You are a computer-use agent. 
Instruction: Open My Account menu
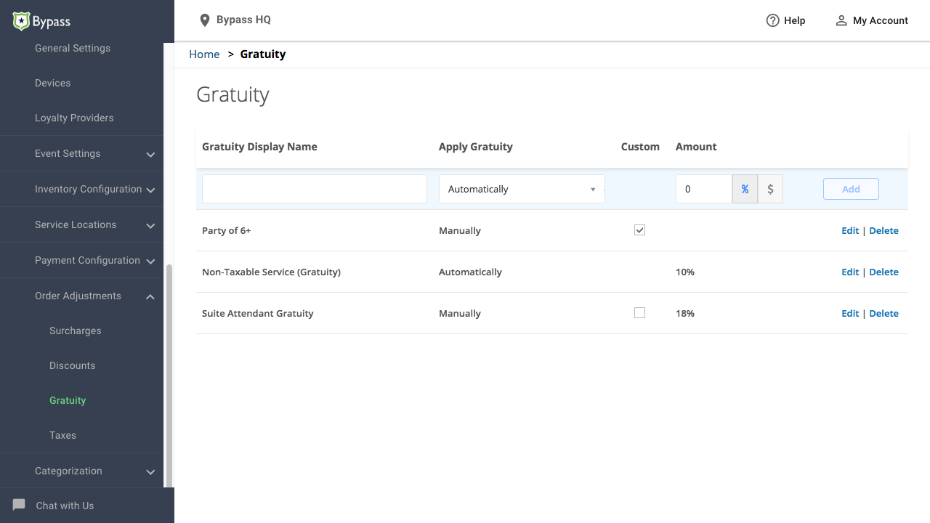click(x=872, y=20)
